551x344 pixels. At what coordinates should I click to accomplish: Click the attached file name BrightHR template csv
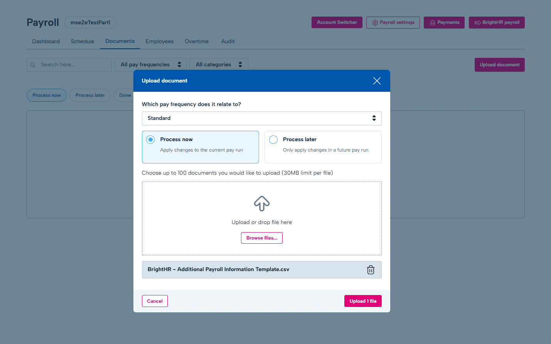218,269
